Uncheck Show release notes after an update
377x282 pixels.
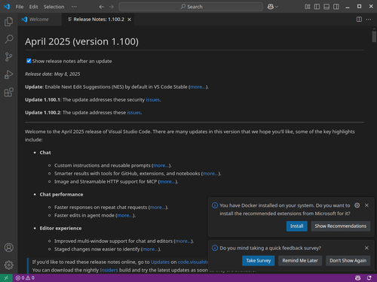[29, 61]
